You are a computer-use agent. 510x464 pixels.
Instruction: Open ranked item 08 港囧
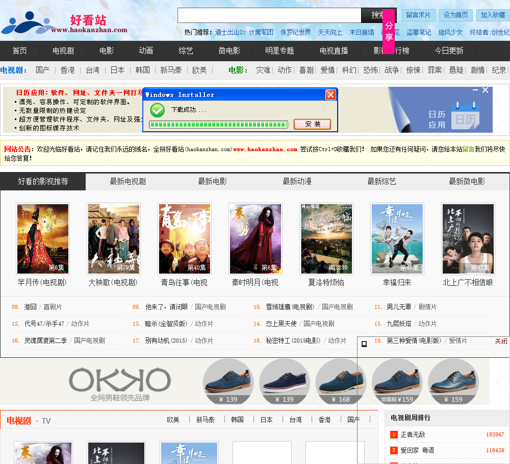coord(30,307)
